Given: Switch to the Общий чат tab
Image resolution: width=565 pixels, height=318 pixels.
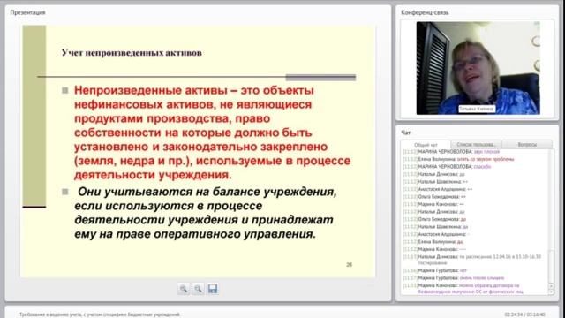Looking at the screenshot, I should tap(426, 145).
